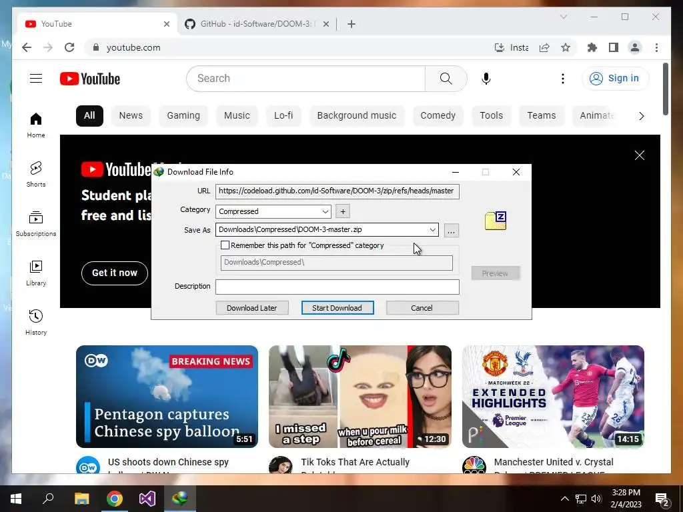Viewport: 683px width, 512px height.
Task: Click the add category plus button
Action: pyautogui.click(x=343, y=211)
